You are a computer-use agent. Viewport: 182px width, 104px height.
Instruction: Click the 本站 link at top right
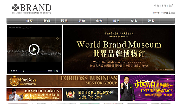pyautogui.click(x=164, y=5)
